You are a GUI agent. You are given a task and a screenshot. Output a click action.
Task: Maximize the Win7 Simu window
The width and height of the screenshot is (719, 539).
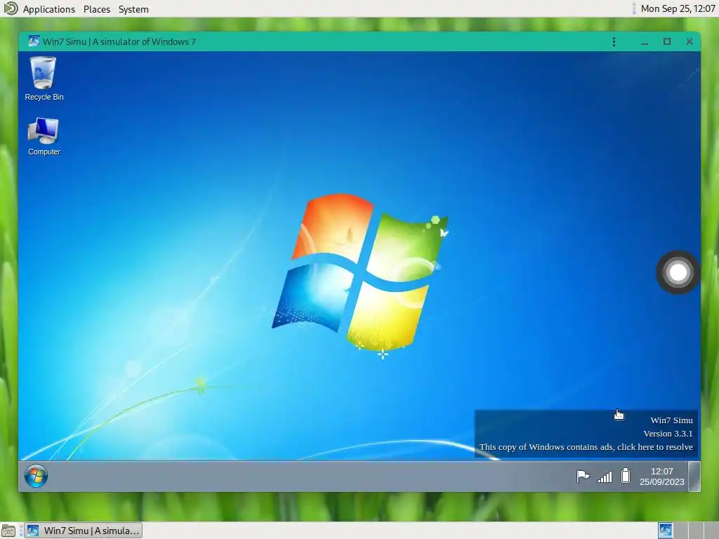coord(667,41)
